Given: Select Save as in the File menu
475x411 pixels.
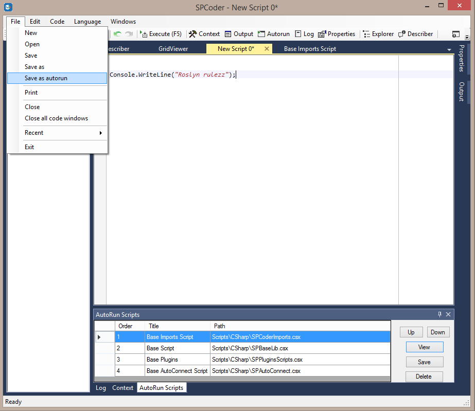Looking at the screenshot, I should (57, 67).
